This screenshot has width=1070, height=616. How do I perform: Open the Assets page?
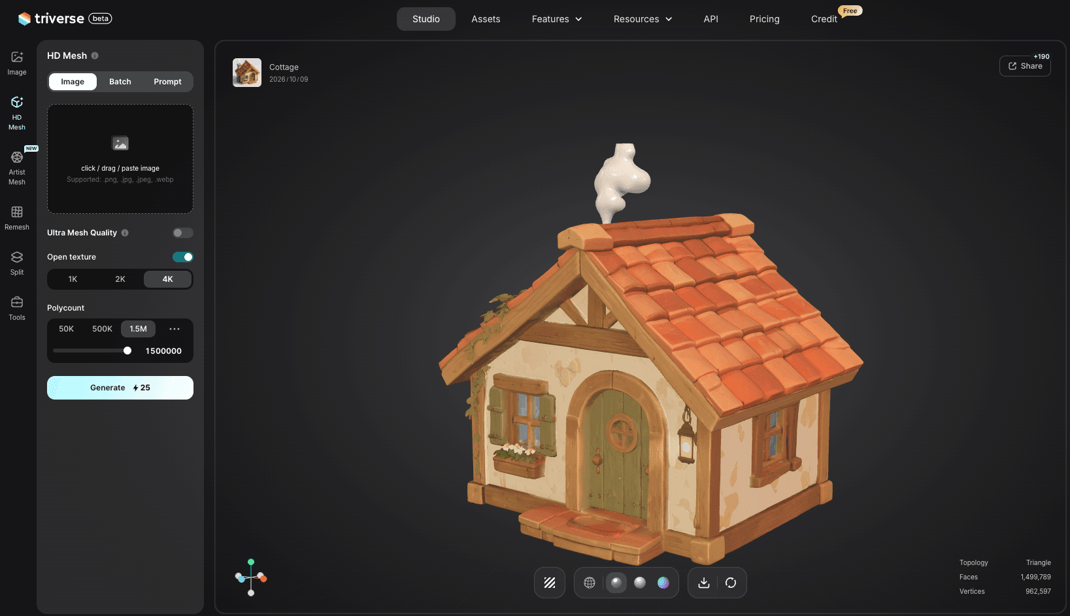[486, 19]
